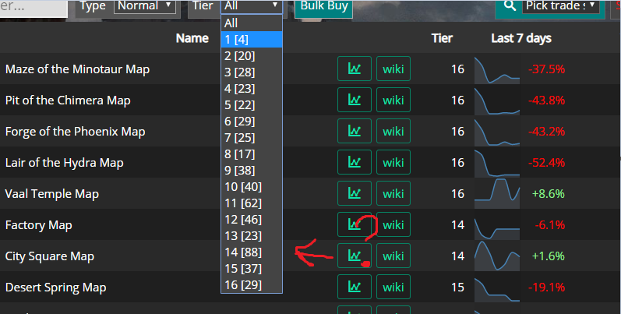Select tier 11 [62] option

252,203
